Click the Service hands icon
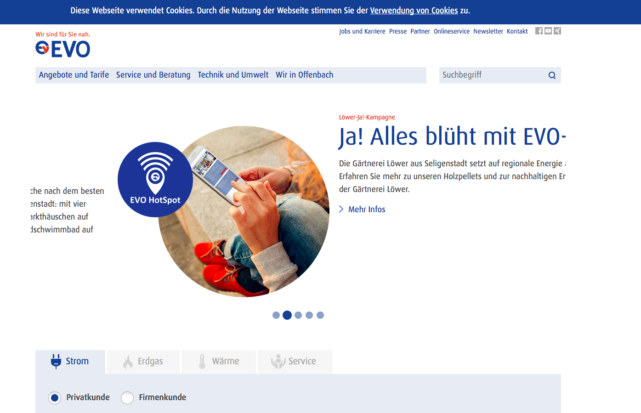This screenshot has height=413, width=641. click(x=278, y=361)
